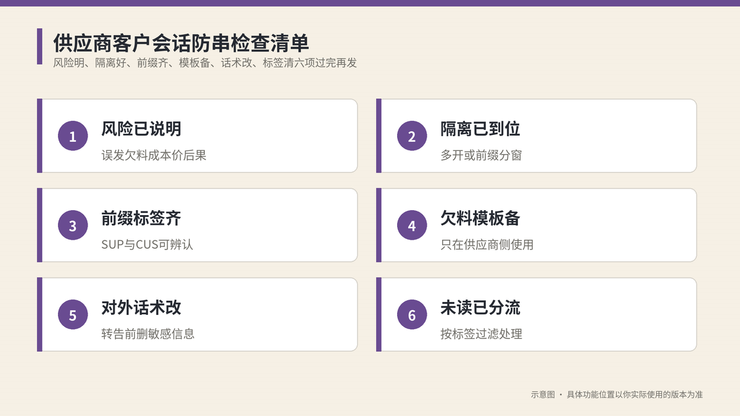
Task: Click the heading 风险已说明
Action: [x=141, y=129]
